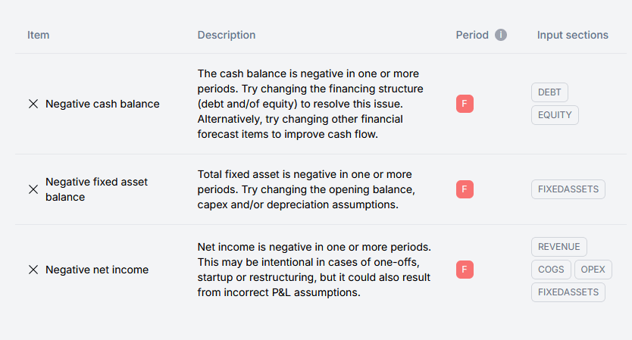Select the Negative net income item label
This screenshot has width=632, height=340.
(97, 270)
